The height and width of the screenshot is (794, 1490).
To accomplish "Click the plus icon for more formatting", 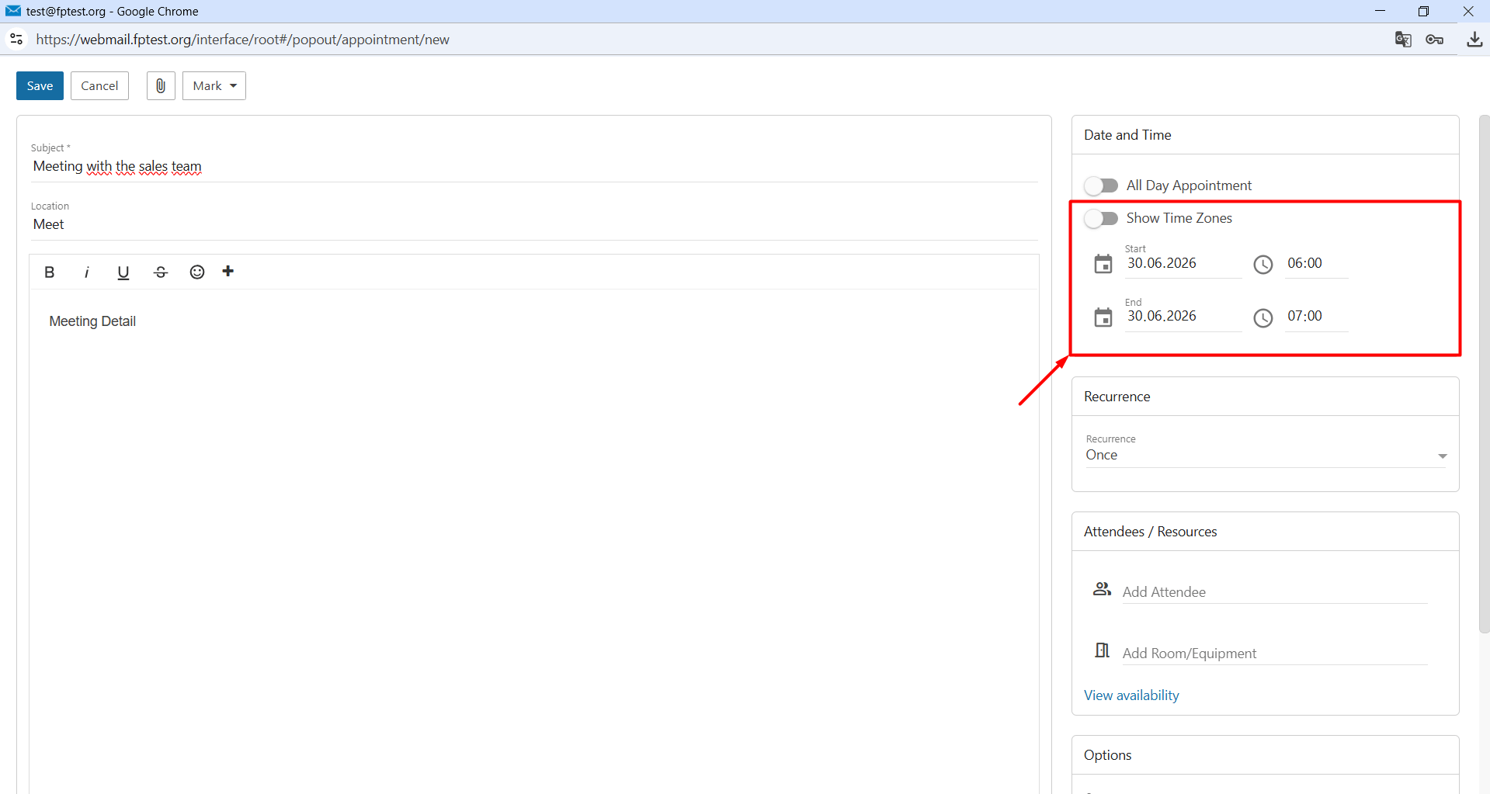I will pyautogui.click(x=228, y=271).
